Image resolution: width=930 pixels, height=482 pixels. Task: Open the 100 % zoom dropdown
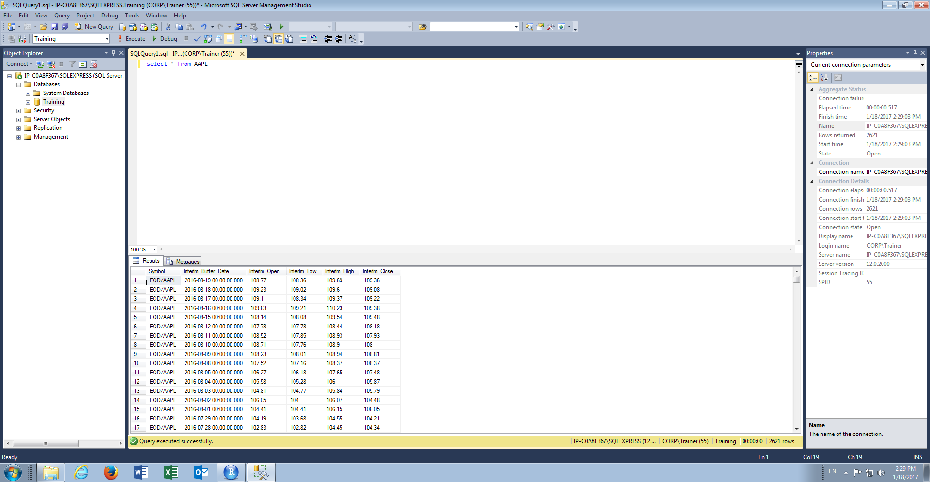pyautogui.click(x=155, y=249)
